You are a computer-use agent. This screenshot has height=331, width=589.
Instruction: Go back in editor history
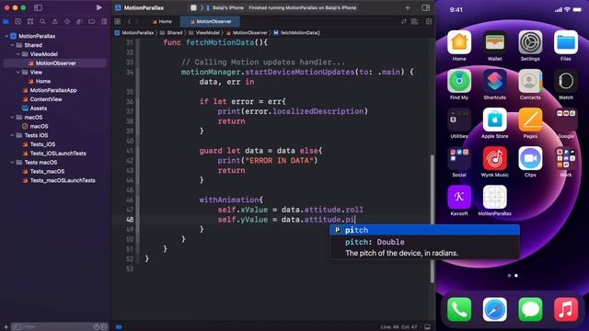point(129,21)
